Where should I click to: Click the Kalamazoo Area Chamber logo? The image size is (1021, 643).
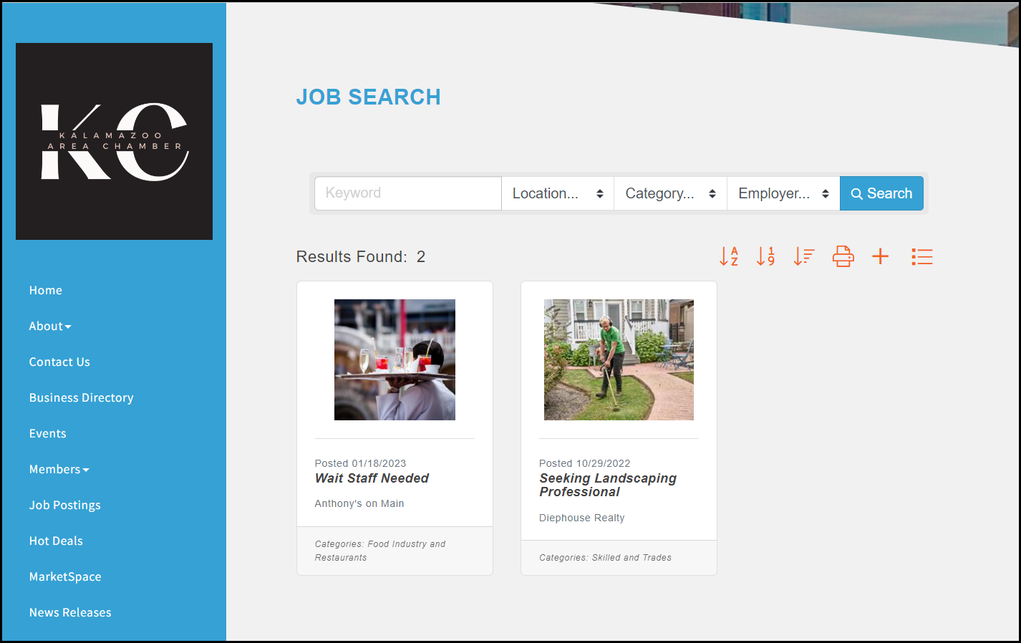[115, 142]
